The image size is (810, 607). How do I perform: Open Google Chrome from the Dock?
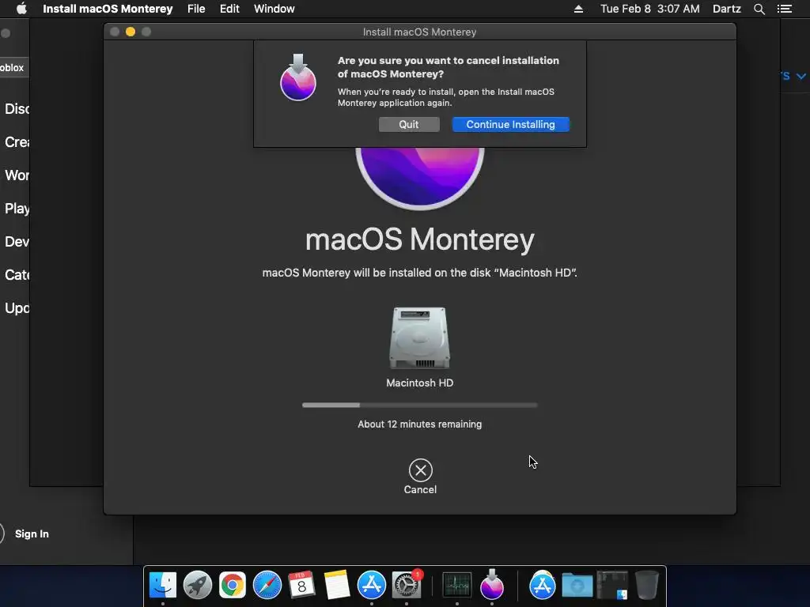click(233, 585)
